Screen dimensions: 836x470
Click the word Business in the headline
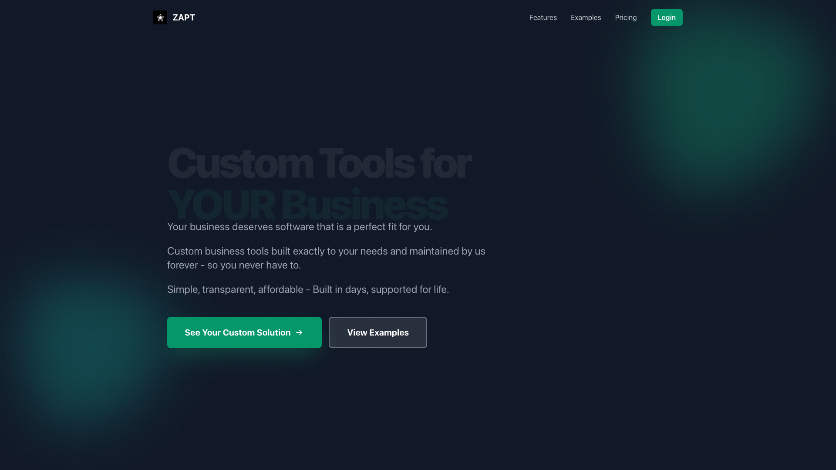pos(364,205)
